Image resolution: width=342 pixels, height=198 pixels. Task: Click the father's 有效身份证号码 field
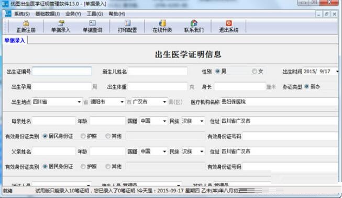tap(290, 167)
